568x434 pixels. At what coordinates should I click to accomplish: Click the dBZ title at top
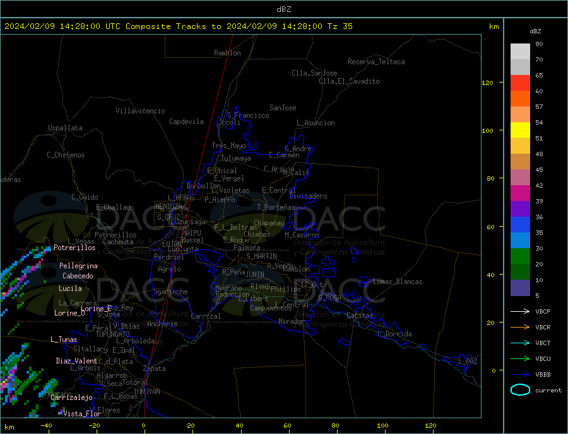click(x=283, y=9)
